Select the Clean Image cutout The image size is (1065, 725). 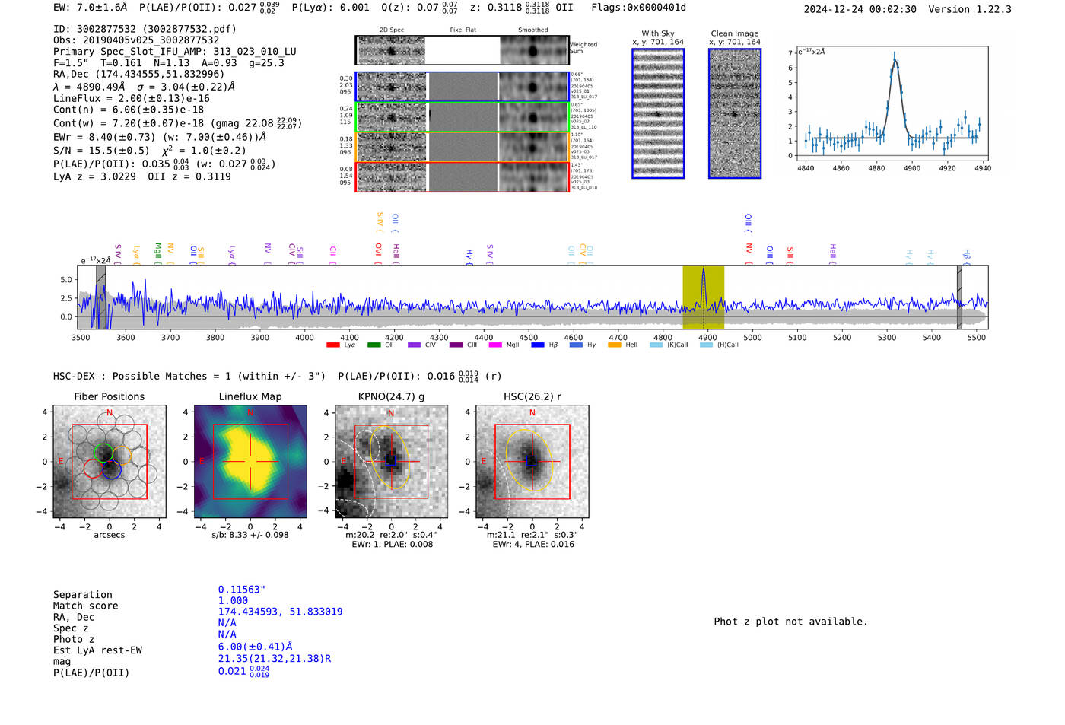[x=735, y=113]
